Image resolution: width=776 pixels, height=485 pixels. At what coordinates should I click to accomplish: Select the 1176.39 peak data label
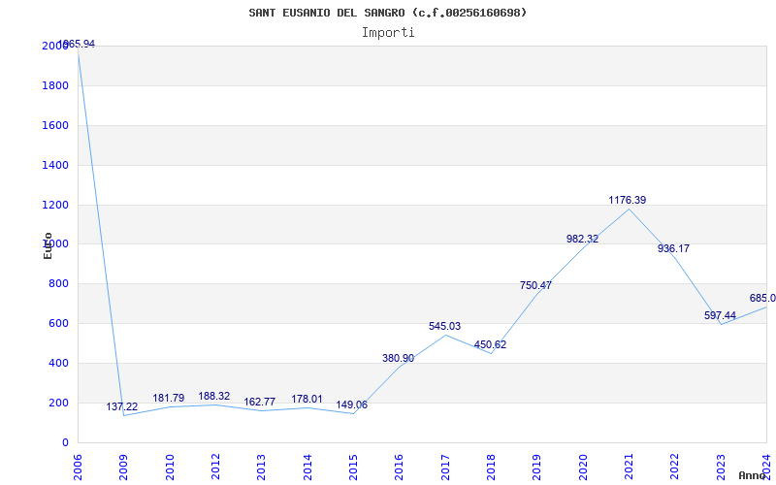point(627,200)
